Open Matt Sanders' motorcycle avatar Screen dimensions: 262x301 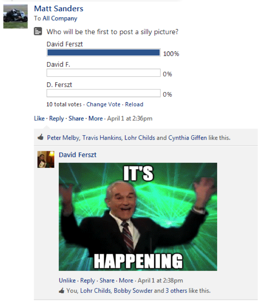pyautogui.click(x=16, y=16)
